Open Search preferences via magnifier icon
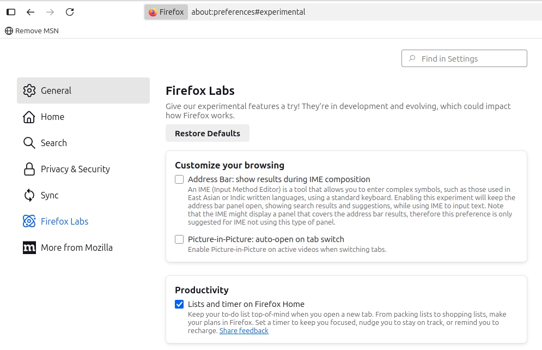 (x=28, y=143)
